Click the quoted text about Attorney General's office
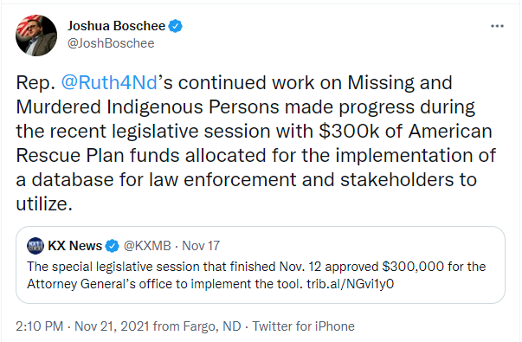 point(164,284)
